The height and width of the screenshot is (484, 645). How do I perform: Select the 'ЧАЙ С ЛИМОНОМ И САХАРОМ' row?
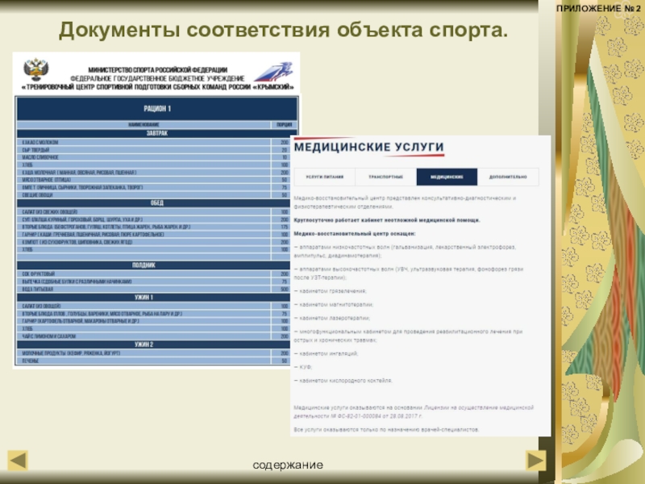point(154,336)
